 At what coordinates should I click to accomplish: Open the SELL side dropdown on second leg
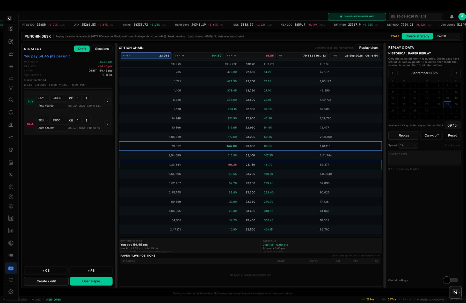(43, 120)
